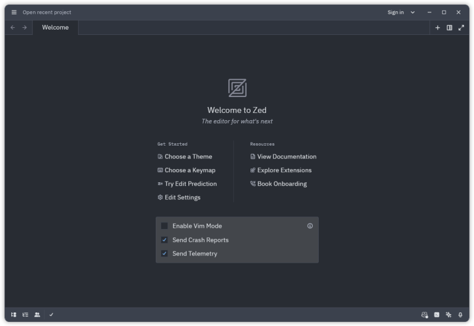Select the Welcome tab

[55, 27]
